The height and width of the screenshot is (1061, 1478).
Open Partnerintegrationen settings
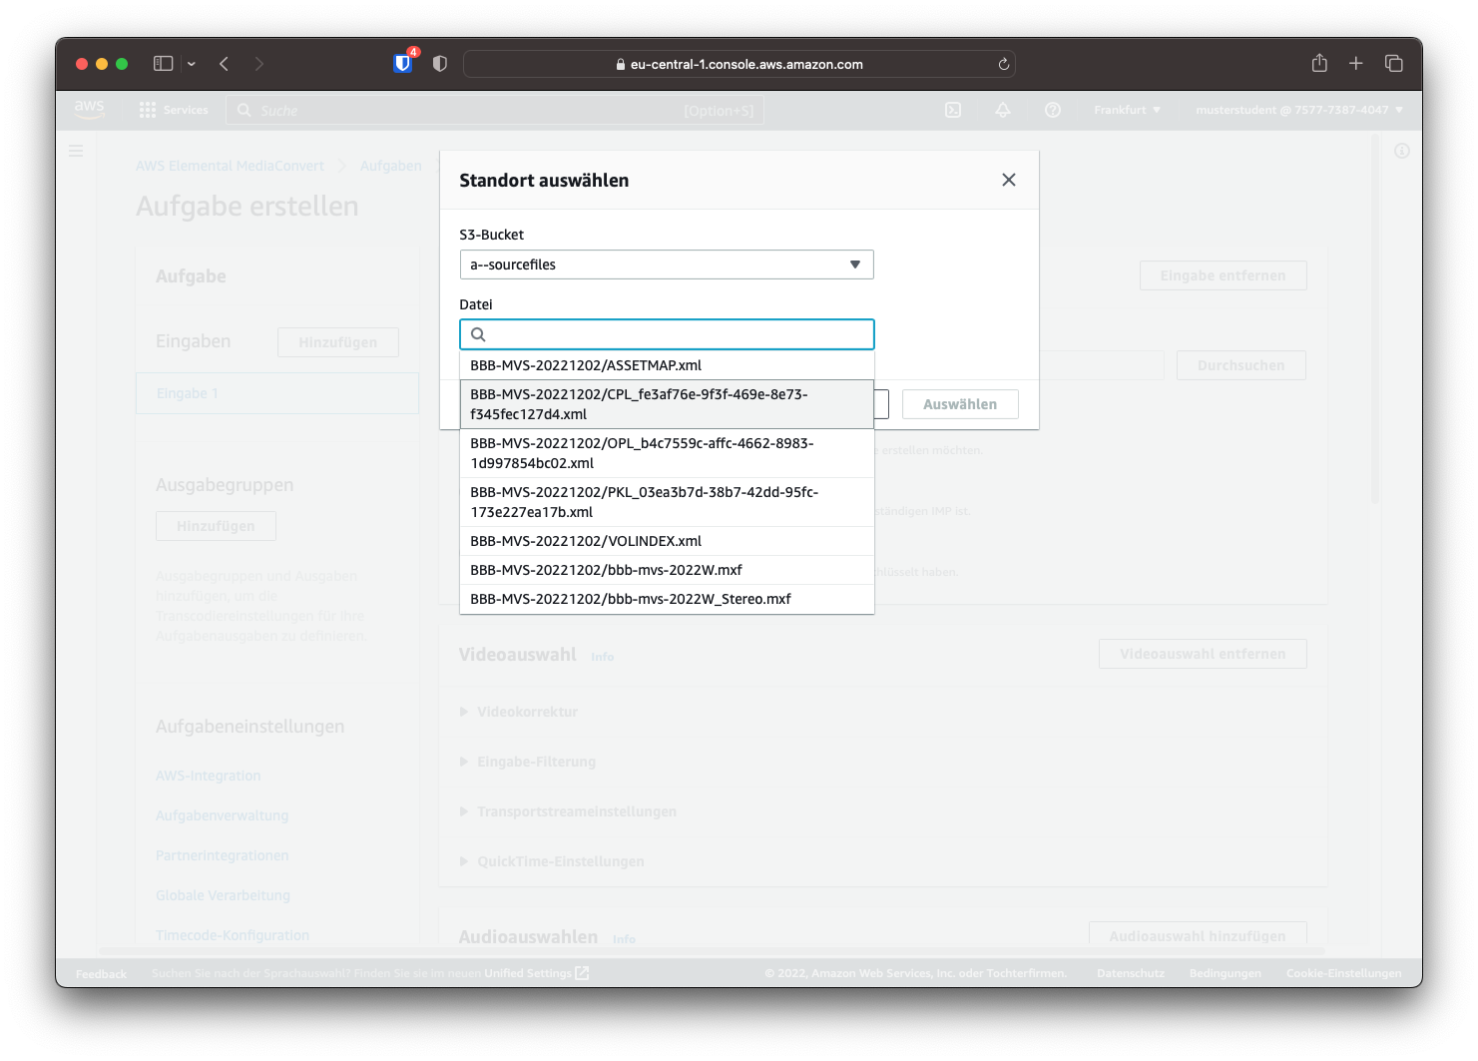click(222, 855)
